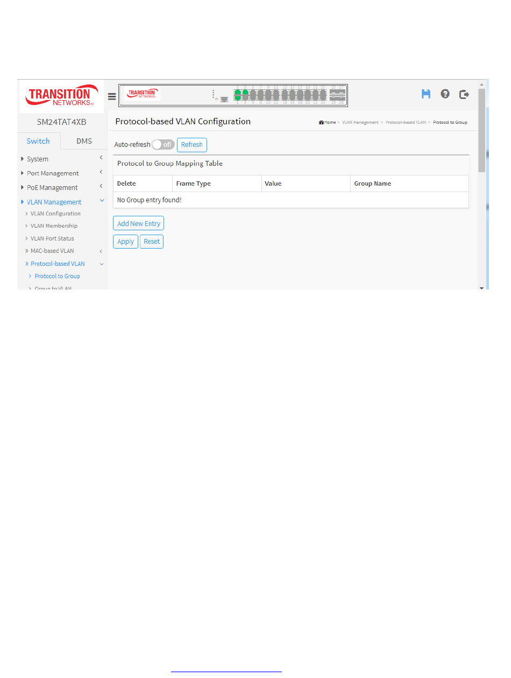Toggle the hamburger sidebar menu icon
The width and height of the screenshot is (511, 678).
112,96
